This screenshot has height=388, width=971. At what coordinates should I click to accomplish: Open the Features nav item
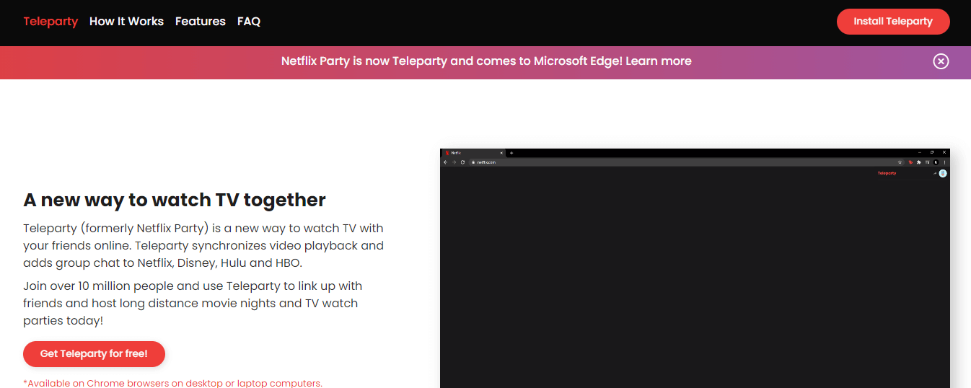(201, 22)
